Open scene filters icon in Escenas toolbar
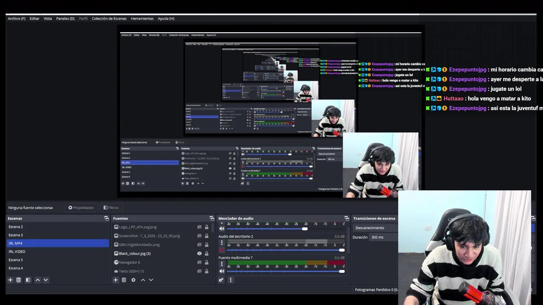The height and width of the screenshot is (305, 543). click(x=28, y=280)
